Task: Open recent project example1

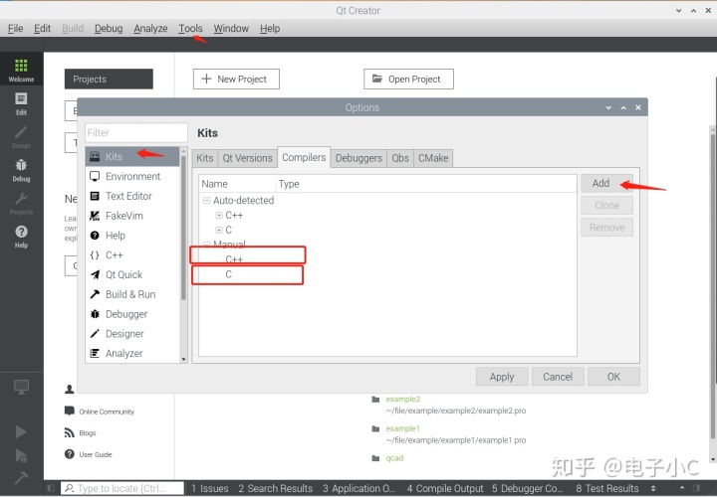Action: tap(402, 428)
